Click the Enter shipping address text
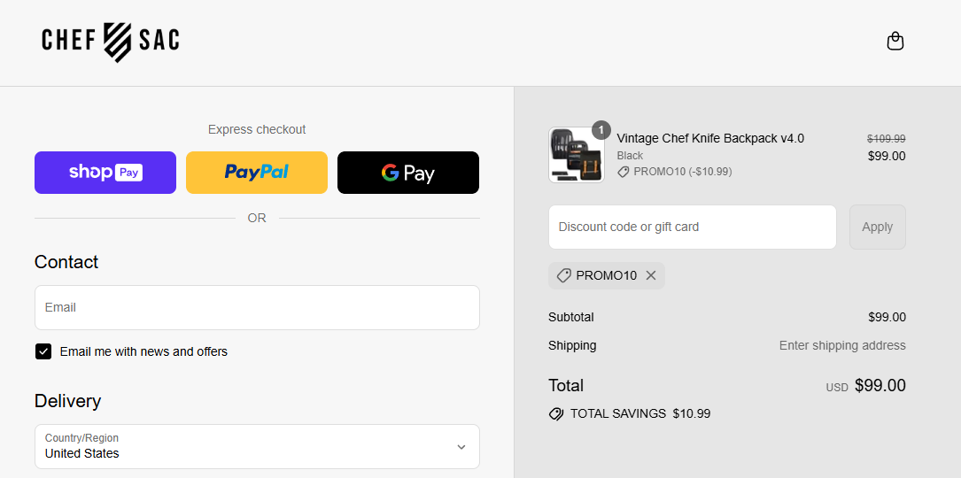961x478 pixels. click(x=842, y=345)
